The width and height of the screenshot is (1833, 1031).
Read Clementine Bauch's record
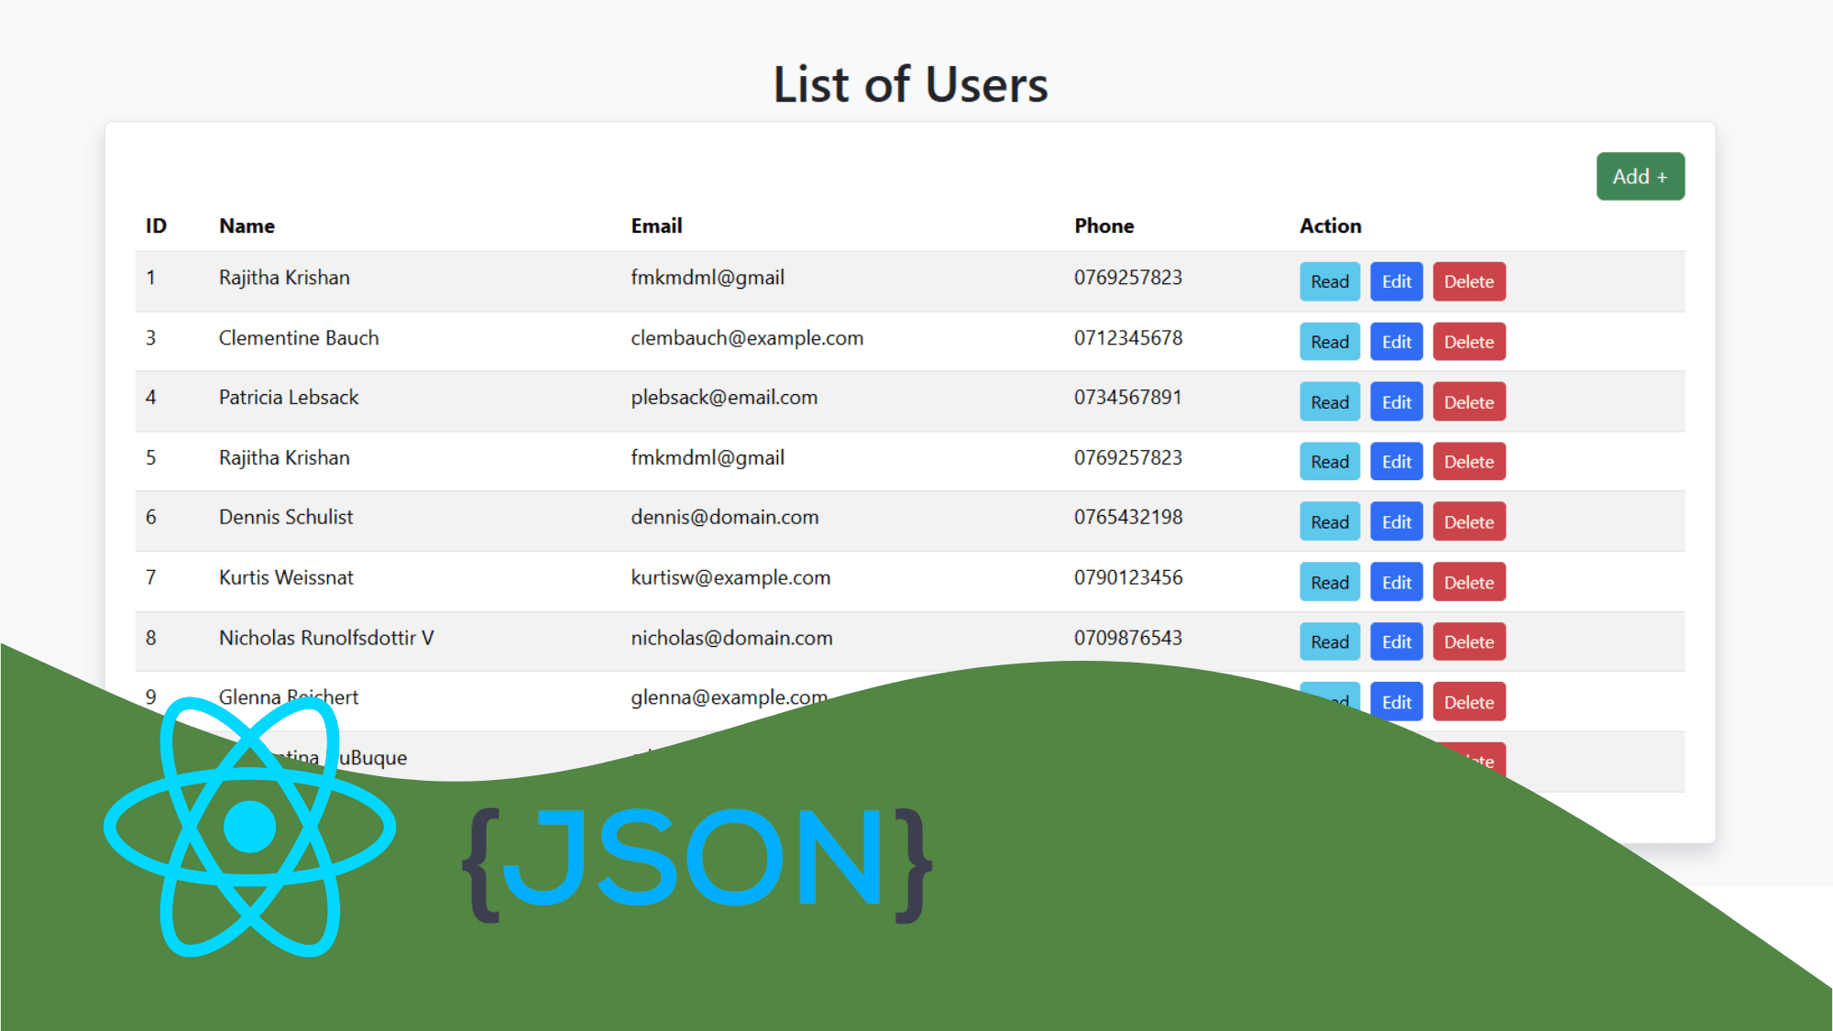point(1330,342)
